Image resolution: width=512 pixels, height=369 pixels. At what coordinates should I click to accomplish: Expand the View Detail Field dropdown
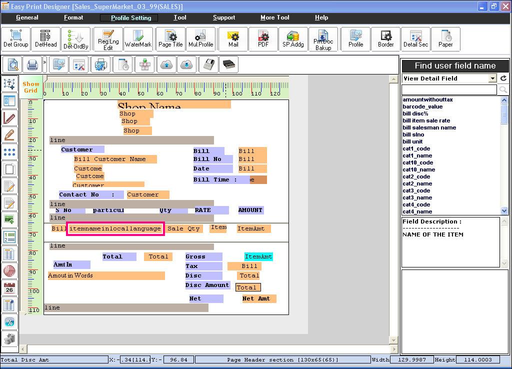point(492,78)
